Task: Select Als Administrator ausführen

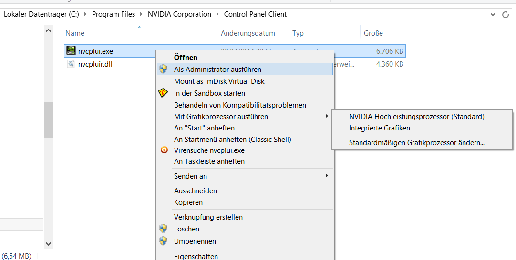Action: 245,70
